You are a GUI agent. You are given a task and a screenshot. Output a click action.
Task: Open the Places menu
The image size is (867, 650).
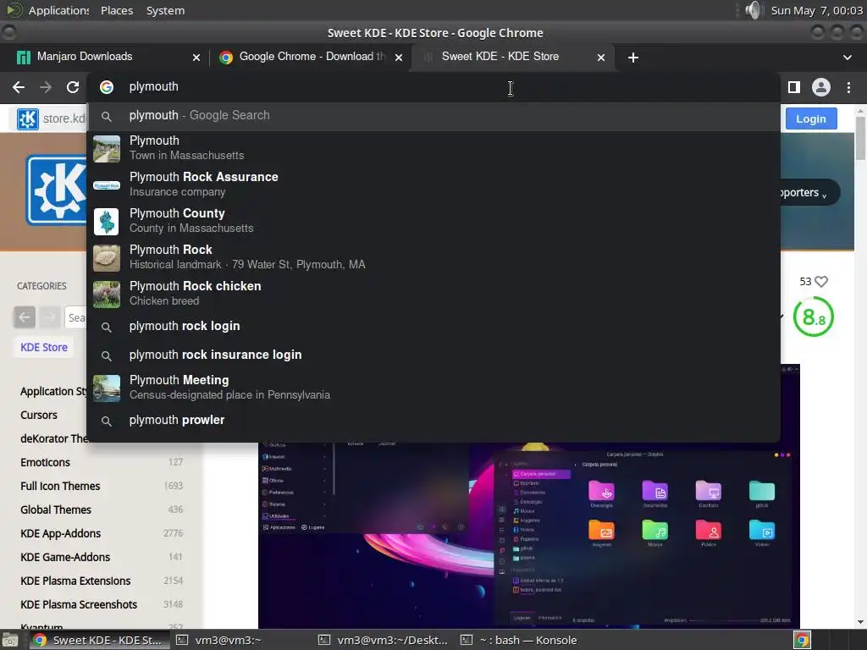point(117,10)
